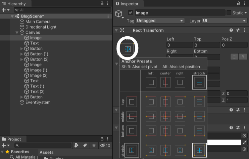Screen dimensions: 249x159
Task: Select middle horizontal-stretch anchor preset
Action: click(199, 116)
